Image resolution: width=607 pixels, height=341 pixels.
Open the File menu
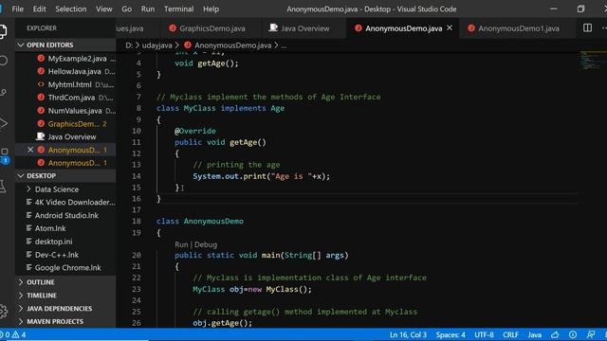17,9
